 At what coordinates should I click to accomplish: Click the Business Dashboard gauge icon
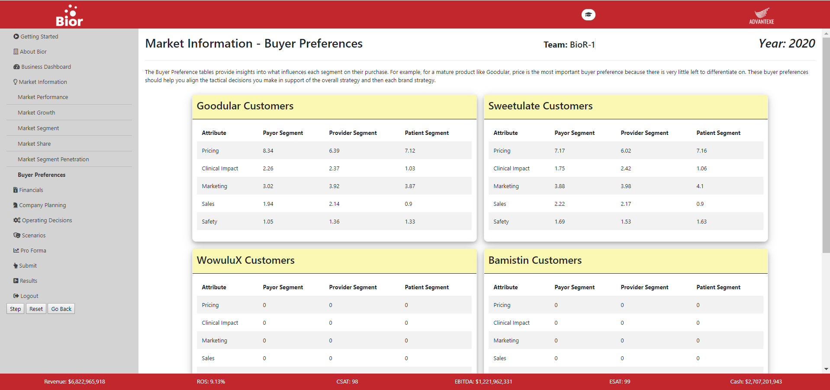tap(16, 67)
